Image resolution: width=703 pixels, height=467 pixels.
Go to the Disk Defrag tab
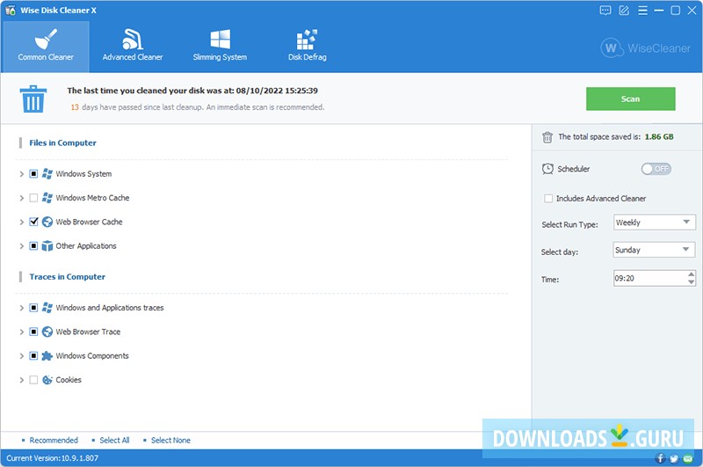(307, 47)
